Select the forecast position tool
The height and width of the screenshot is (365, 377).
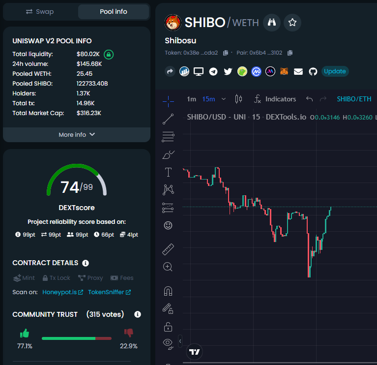pos(168,208)
